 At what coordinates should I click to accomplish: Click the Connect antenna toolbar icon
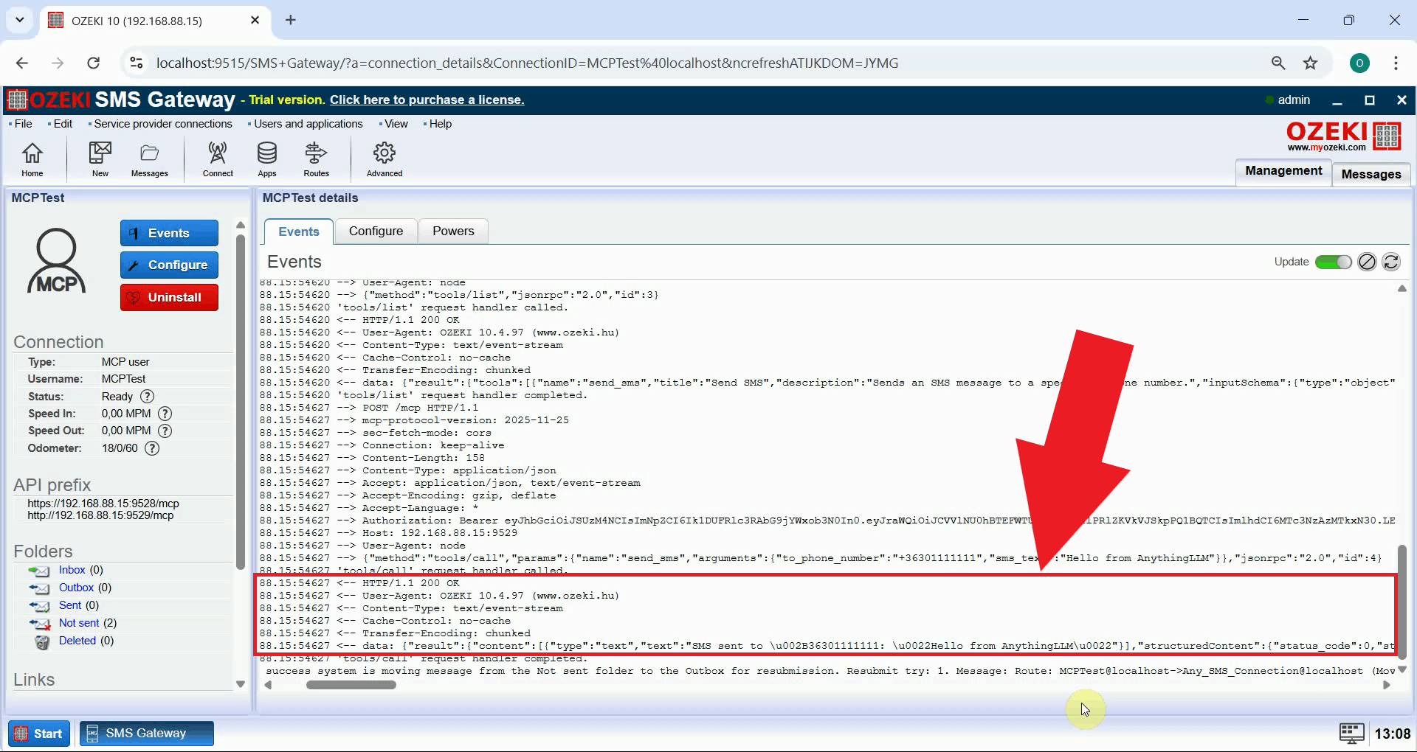[218, 159]
